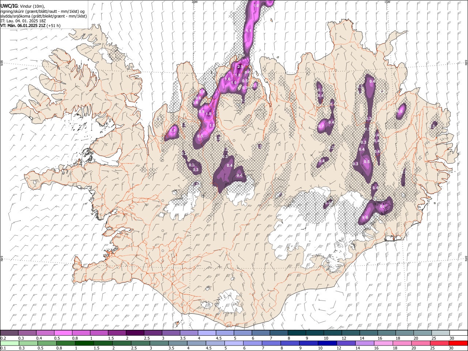Pick the pale green 0.1 swatch in bottom legend
The image size is (468, 351).
coord(10,343)
